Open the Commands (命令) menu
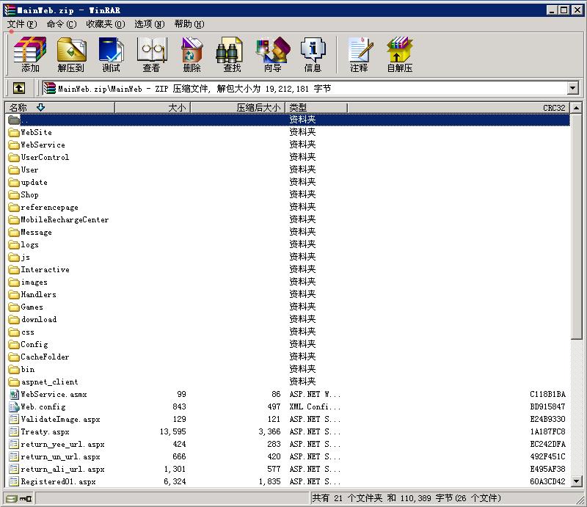The height and width of the screenshot is (507, 587). (x=62, y=24)
